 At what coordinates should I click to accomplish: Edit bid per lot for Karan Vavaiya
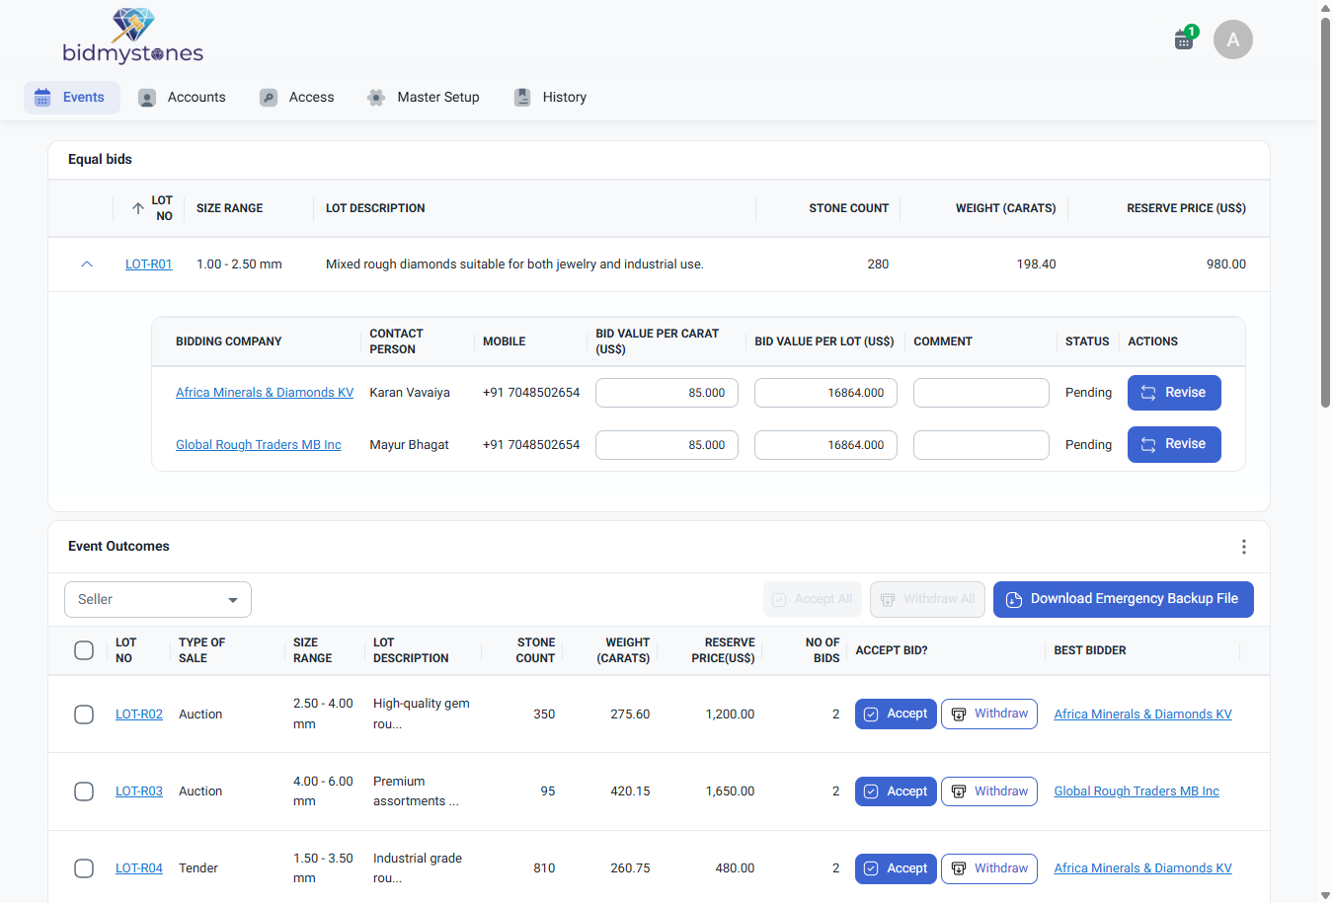[x=826, y=393]
